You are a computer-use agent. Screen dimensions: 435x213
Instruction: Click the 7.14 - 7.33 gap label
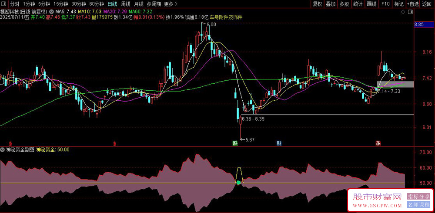click(389, 91)
